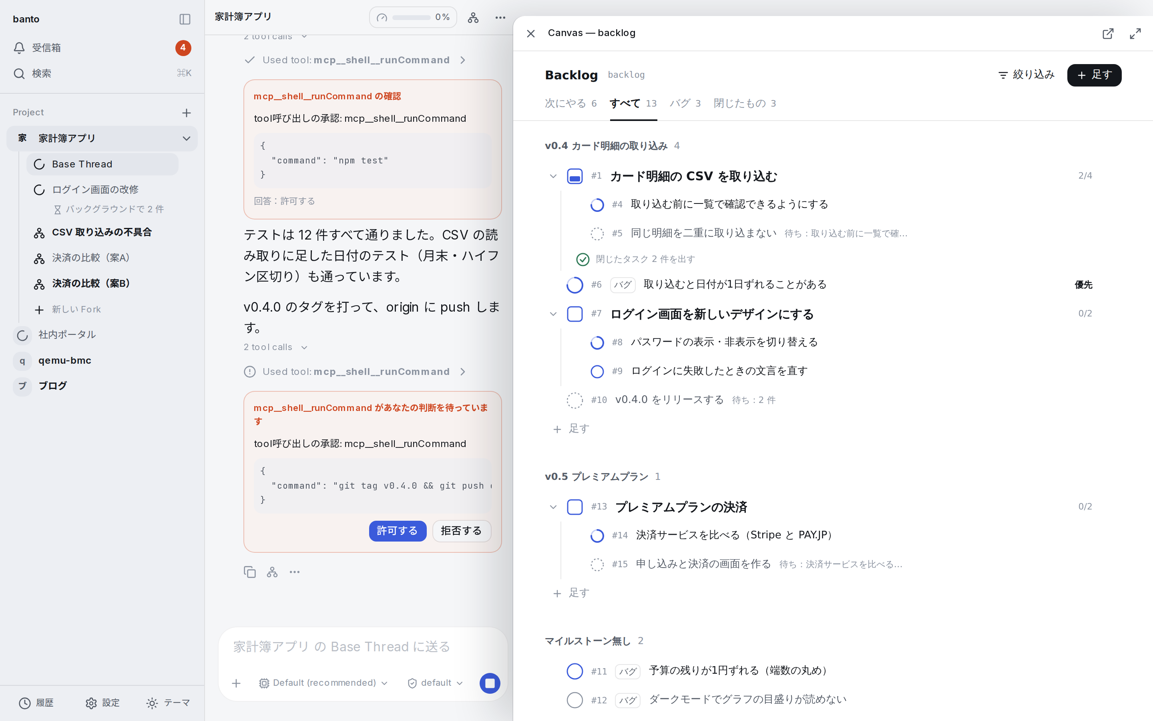Viewport: 1153px width, 721px height.
Task: Click 許可する to approve the command
Action: click(398, 531)
